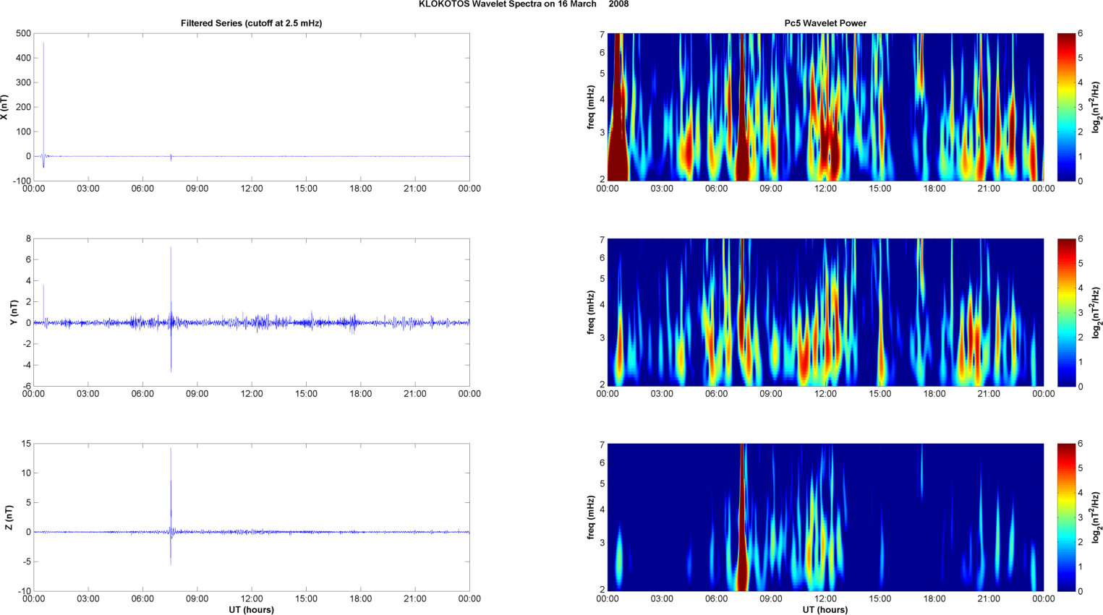Click the 21:00 tick under the Z series plot

click(415, 598)
